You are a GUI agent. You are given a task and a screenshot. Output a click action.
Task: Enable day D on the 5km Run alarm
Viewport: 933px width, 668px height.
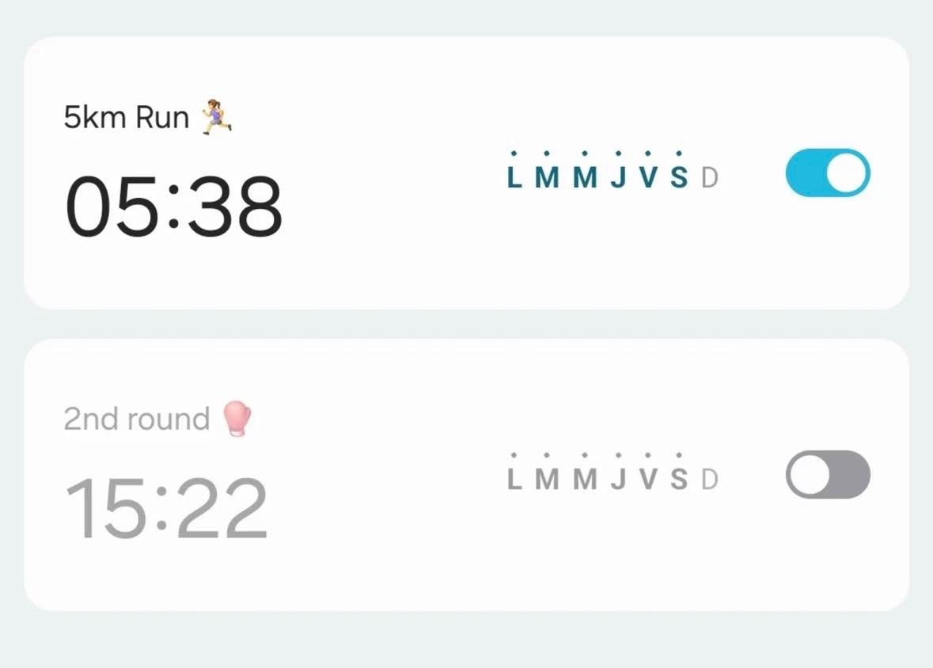(710, 178)
